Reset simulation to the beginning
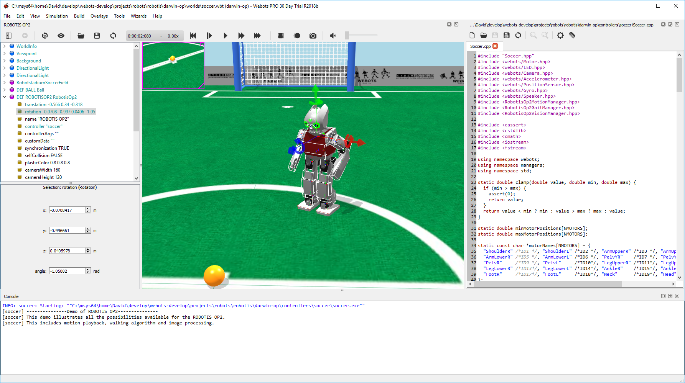This screenshot has width=685, height=383. point(193,36)
